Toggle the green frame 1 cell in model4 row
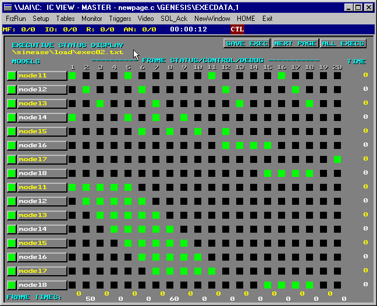 [72, 118]
